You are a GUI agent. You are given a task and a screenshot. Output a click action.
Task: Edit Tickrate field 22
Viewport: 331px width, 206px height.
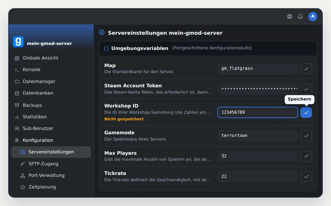pyautogui.click(x=258, y=177)
